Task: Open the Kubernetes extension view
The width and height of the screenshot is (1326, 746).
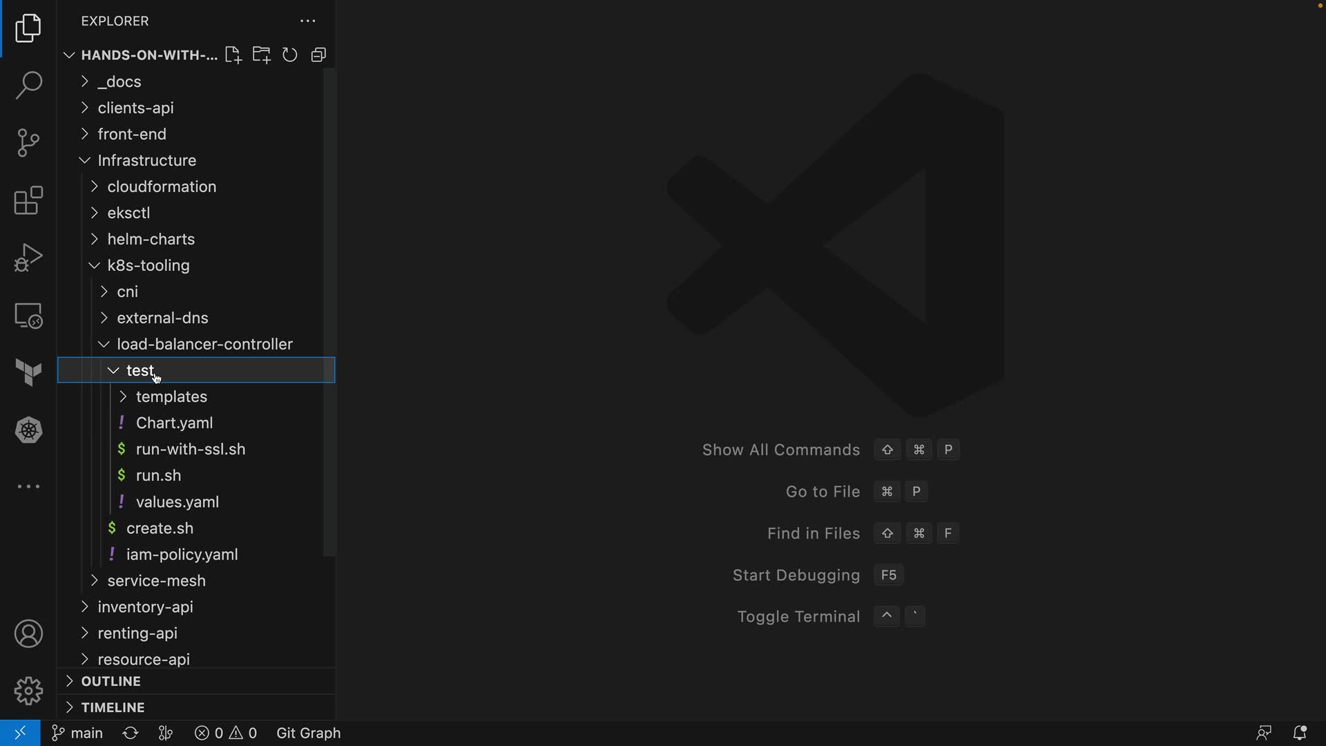Action: pos(28,430)
